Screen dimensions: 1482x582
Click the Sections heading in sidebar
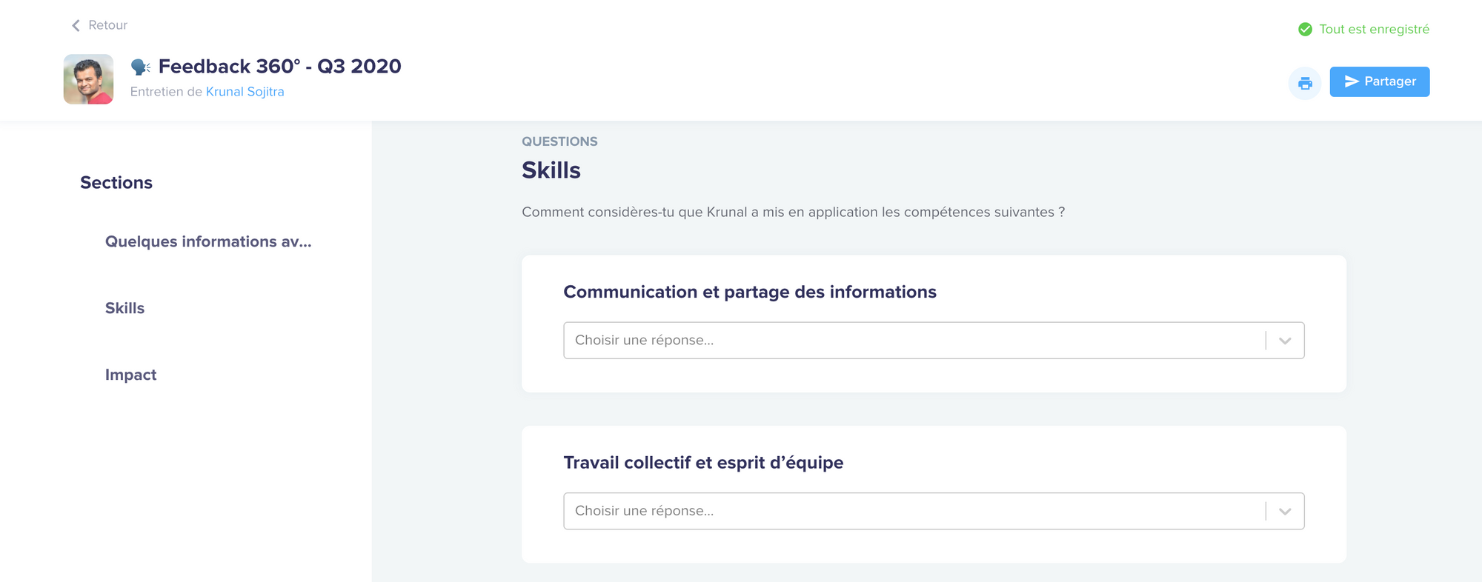tap(116, 183)
